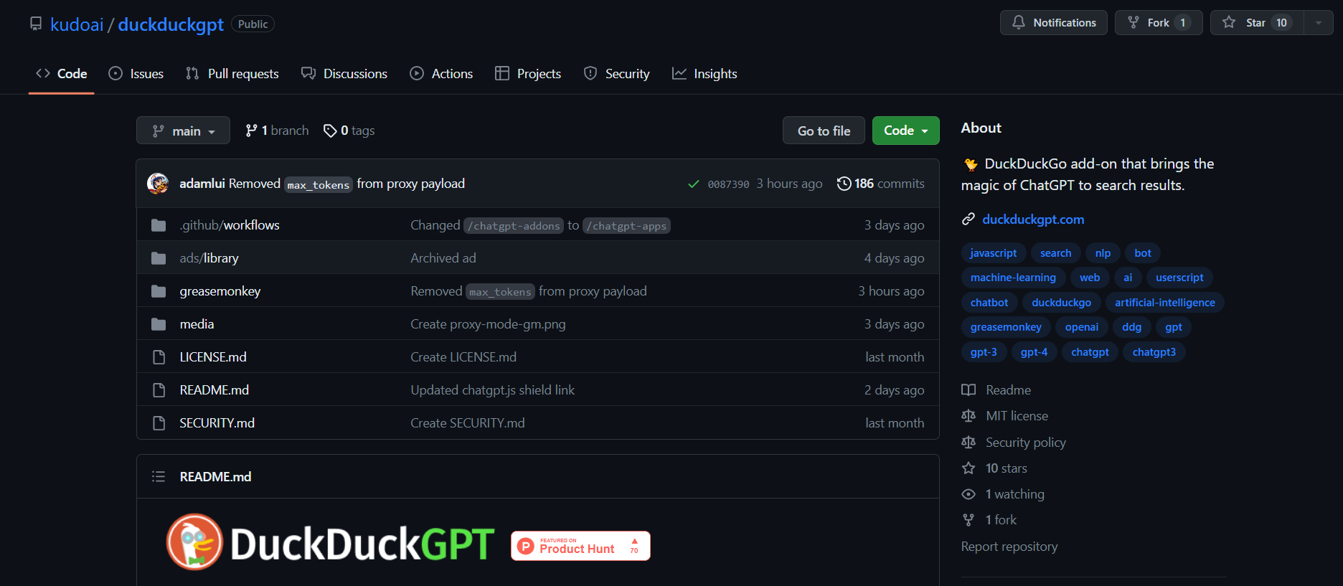Click the Notifications bell button
Viewport: 1343px width, 586px height.
coord(1053,23)
